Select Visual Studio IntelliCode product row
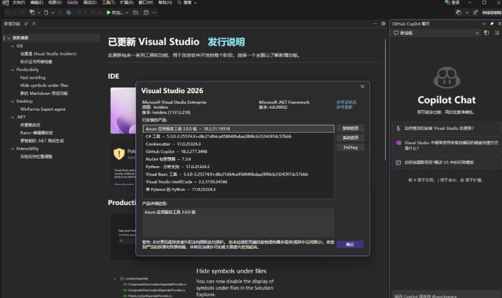The width and height of the screenshot is (502, 298). [x=239, y=182]
